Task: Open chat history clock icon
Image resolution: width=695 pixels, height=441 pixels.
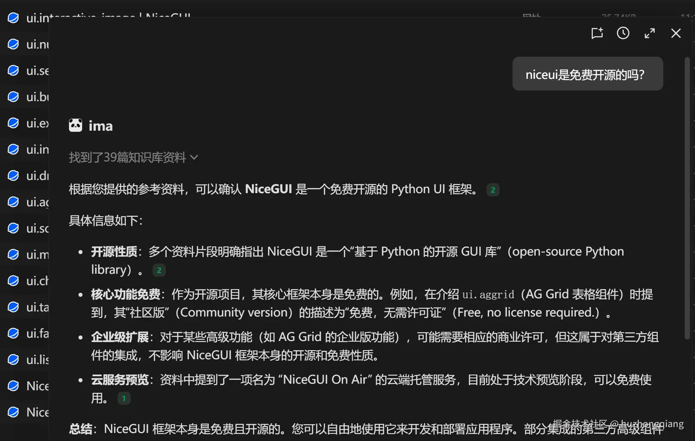Action: 623,33
